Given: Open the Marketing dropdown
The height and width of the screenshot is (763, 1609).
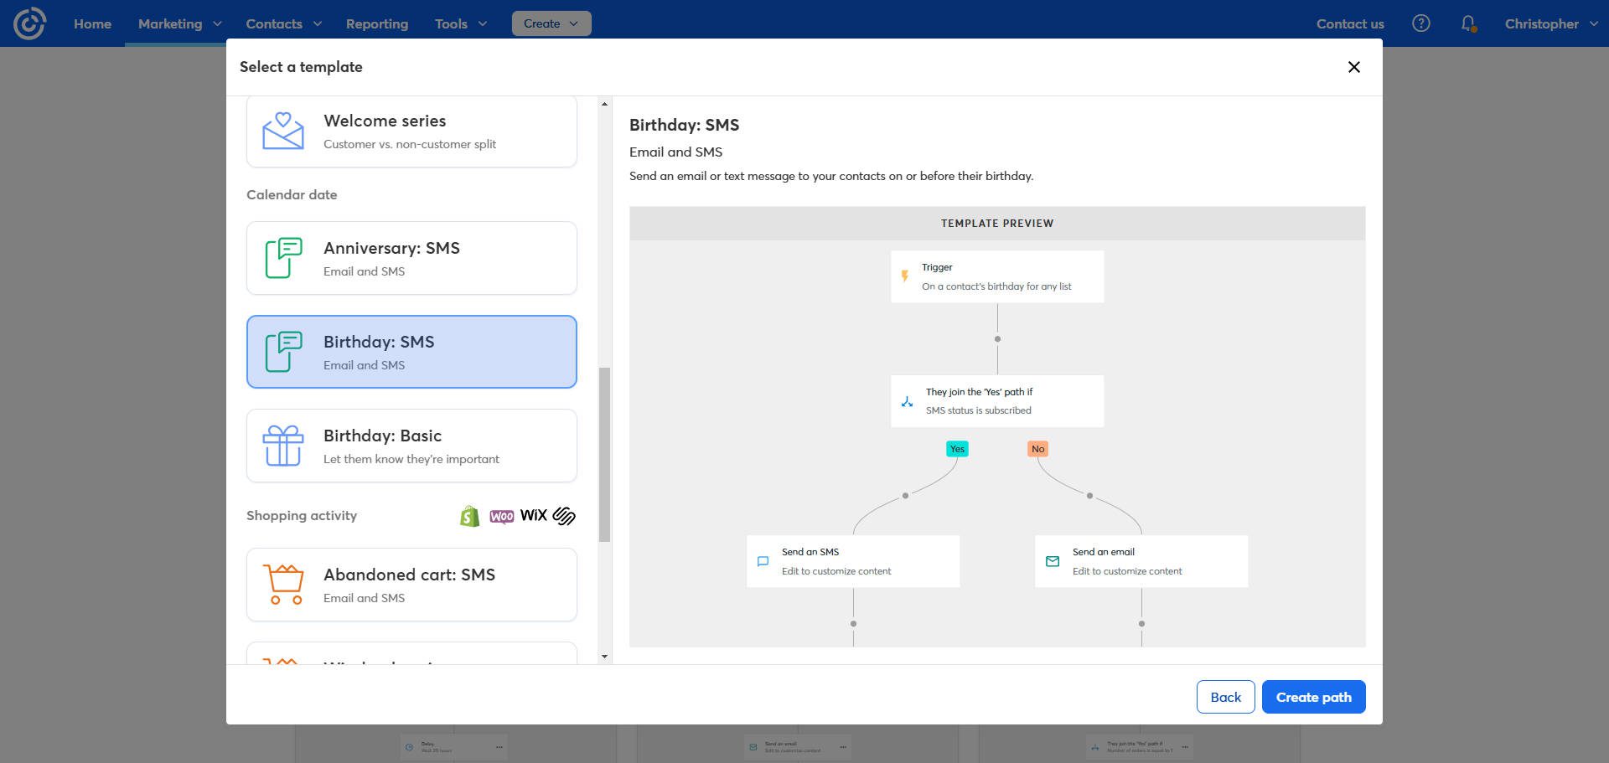Looking at the screenshot, I should [x=177, y=23].
